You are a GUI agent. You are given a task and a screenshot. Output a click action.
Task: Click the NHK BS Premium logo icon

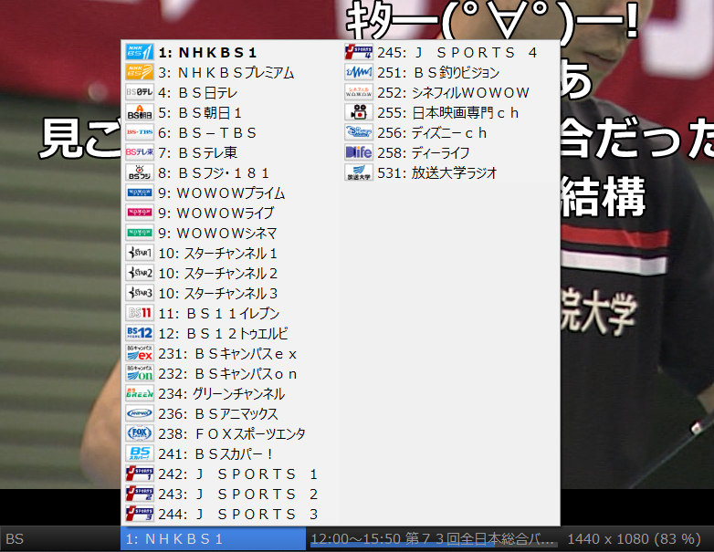point(140,72)
